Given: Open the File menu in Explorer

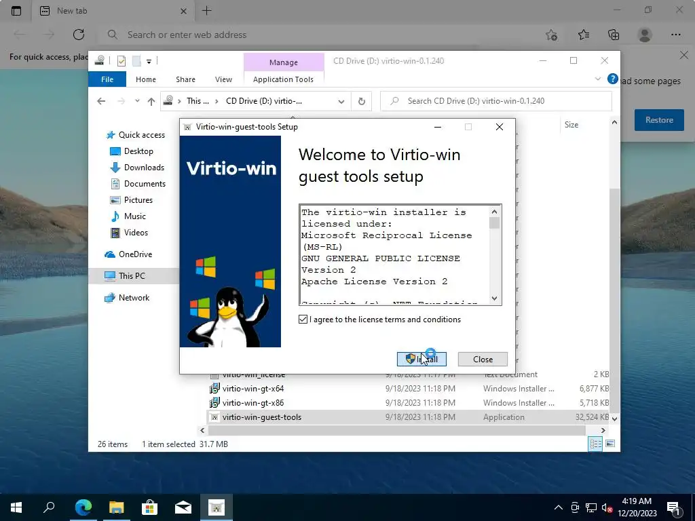Looking at the screenshot, I should tap(107, 79).
